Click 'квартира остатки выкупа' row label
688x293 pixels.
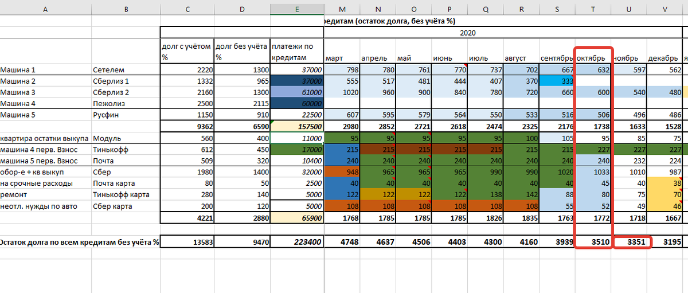pos(46,138)
